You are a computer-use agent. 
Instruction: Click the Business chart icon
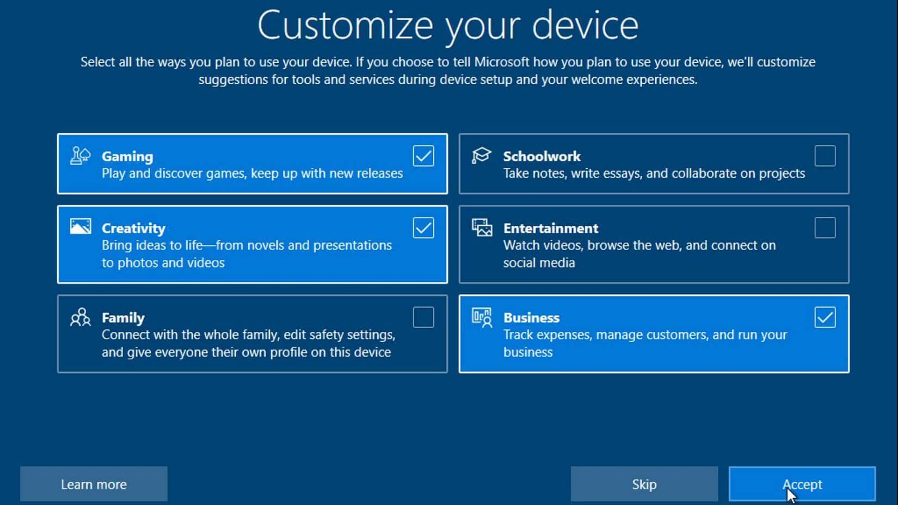[x=481, y=317]
